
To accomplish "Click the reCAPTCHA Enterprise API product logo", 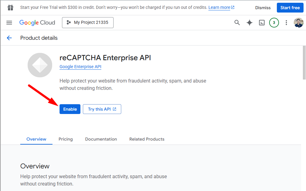I will coord(40,65).
